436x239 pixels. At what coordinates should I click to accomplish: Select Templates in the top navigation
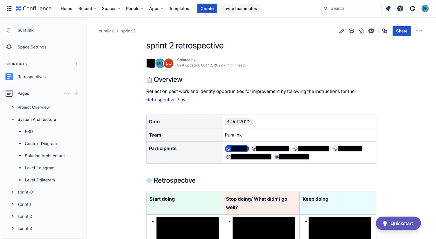click(x=179, y=8)
